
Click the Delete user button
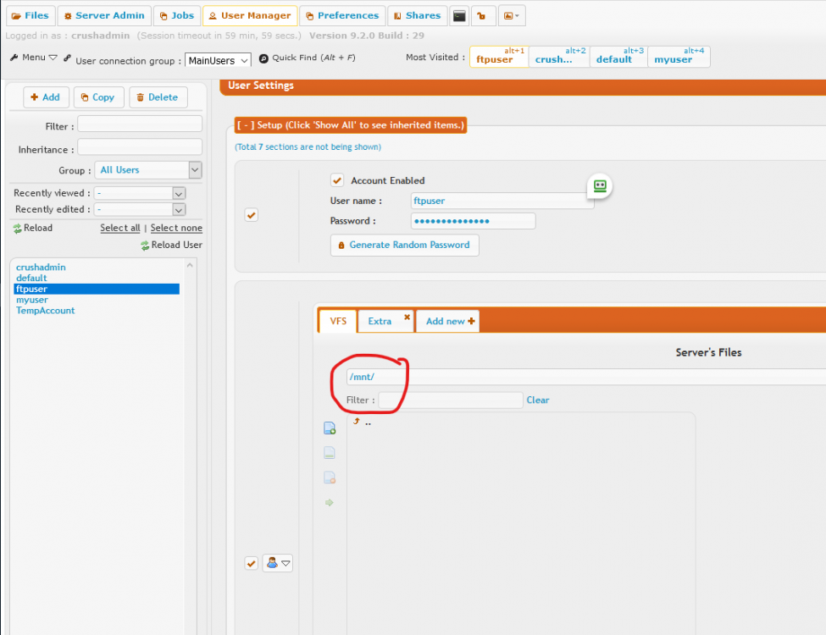(x=158, y=97)
